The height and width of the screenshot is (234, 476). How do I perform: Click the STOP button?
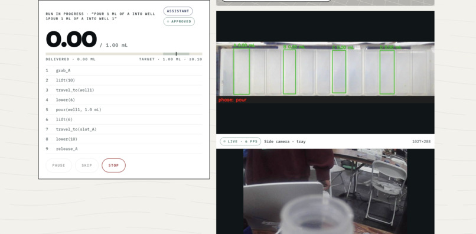coord(113,165)
